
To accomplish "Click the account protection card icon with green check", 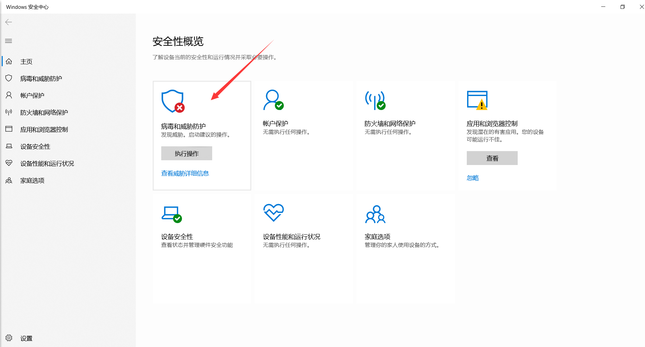I will click(273, 100).
